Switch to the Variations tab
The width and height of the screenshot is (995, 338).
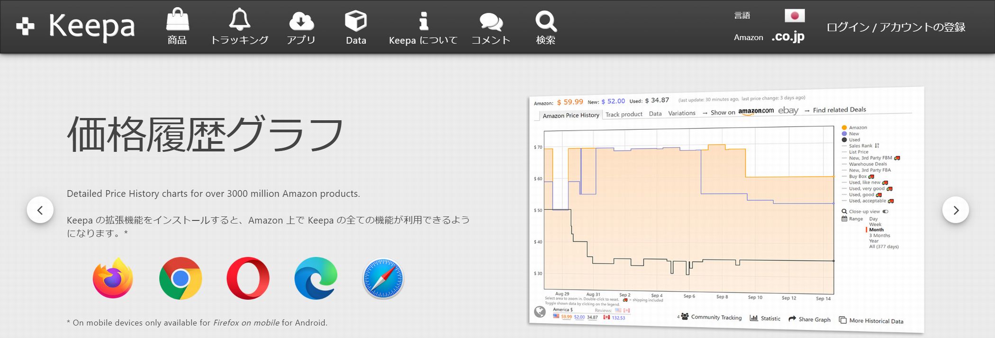pyautogui.click(x=682, y=113)
